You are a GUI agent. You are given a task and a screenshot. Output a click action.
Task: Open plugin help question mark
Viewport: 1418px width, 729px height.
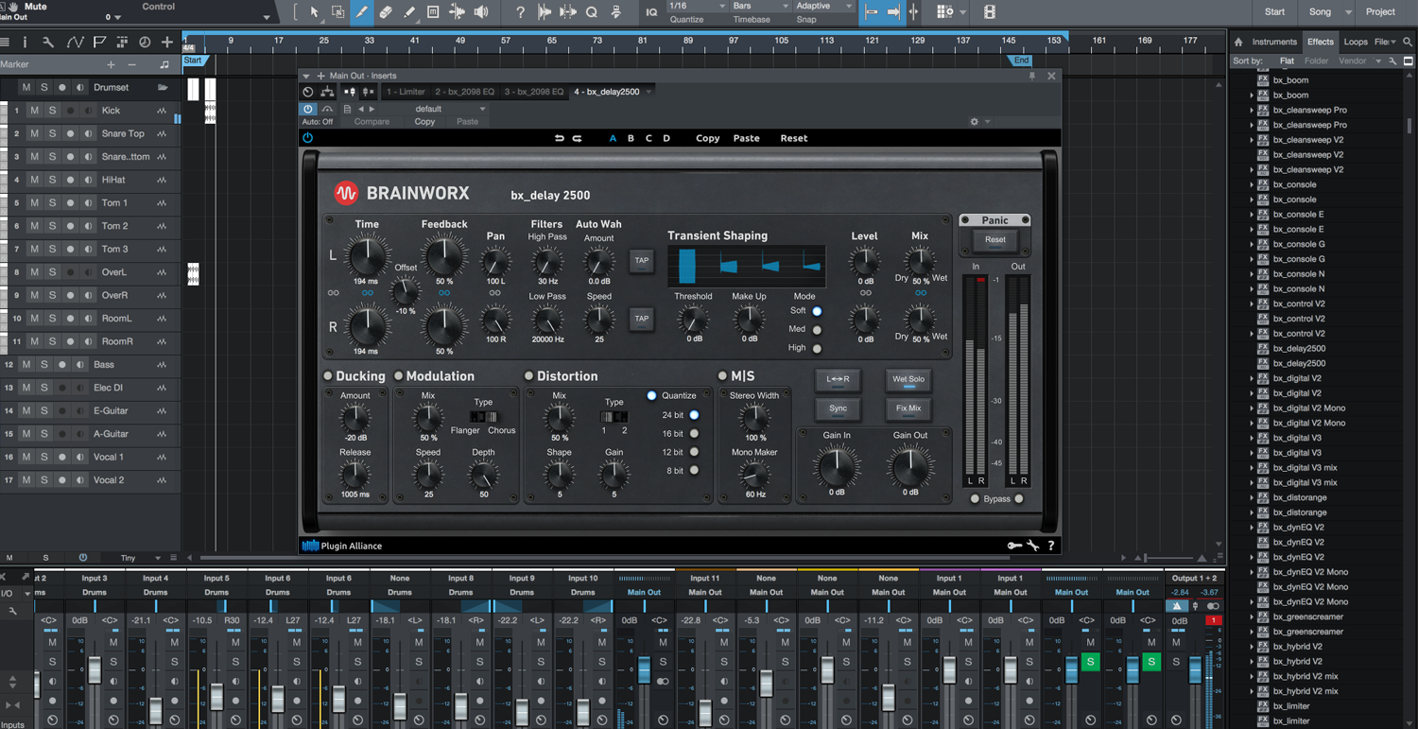tap(1051, 546)
